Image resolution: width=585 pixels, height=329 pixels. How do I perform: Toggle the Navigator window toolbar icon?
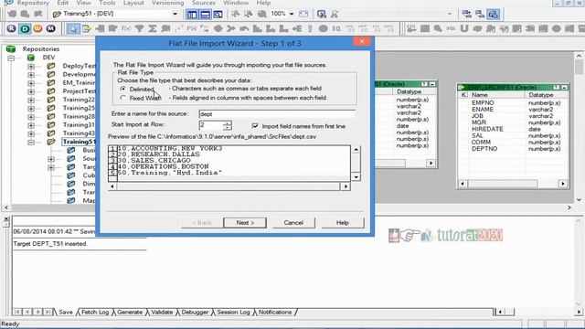(x=192, y=15)
